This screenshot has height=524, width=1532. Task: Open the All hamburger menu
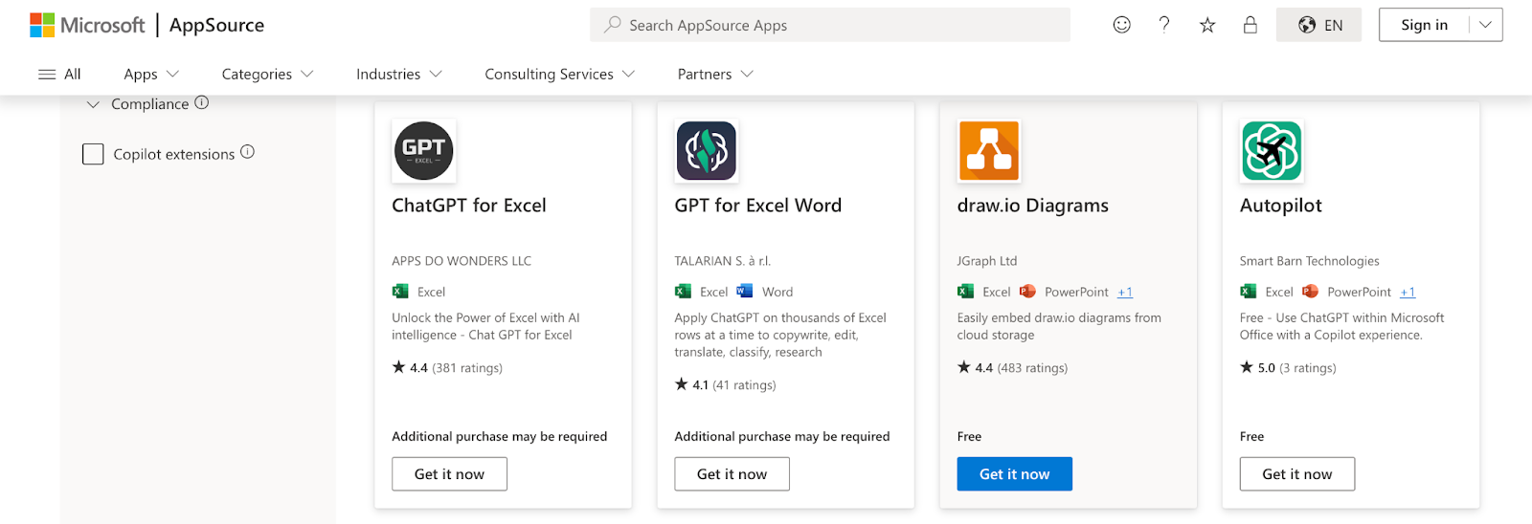pos(59,74)
